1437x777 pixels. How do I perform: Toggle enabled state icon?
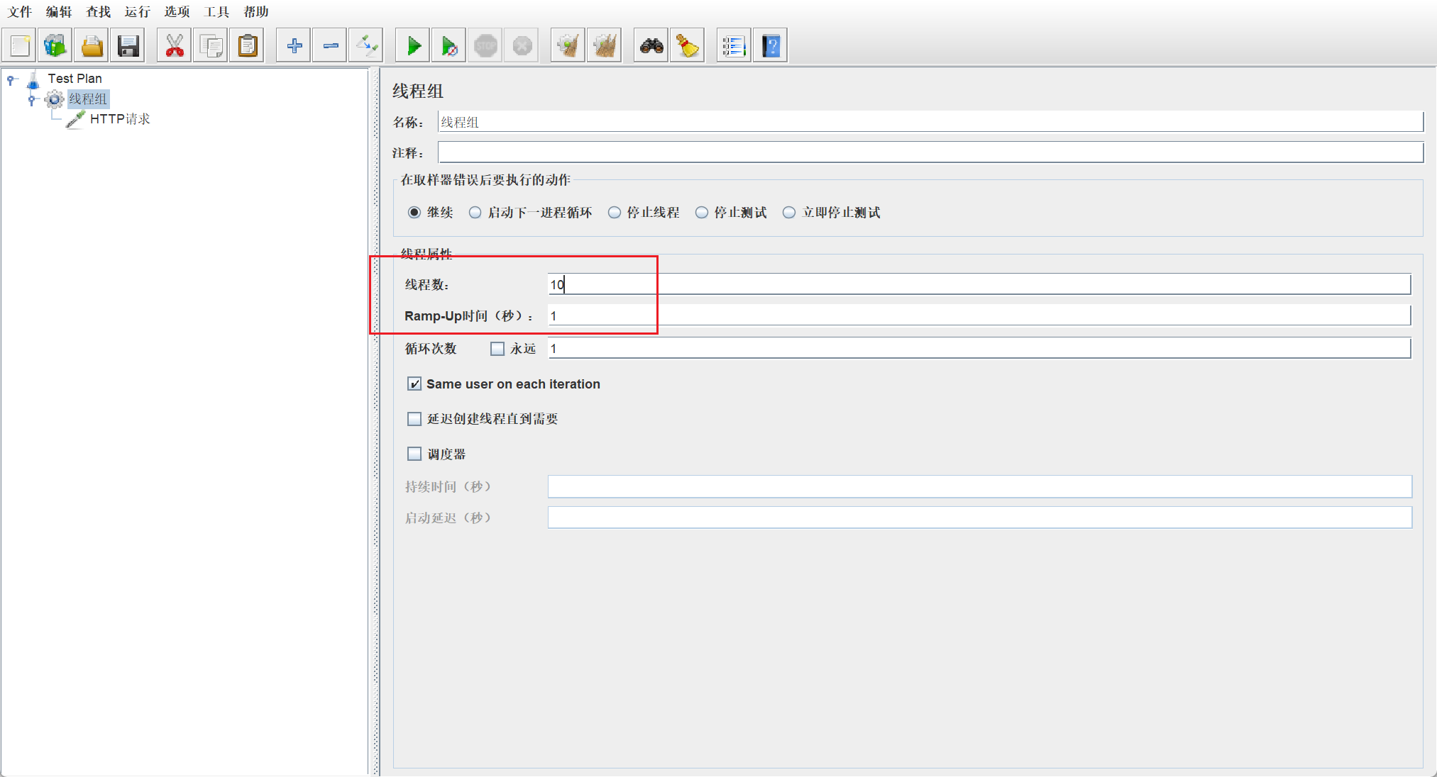(x=366, y=46)
